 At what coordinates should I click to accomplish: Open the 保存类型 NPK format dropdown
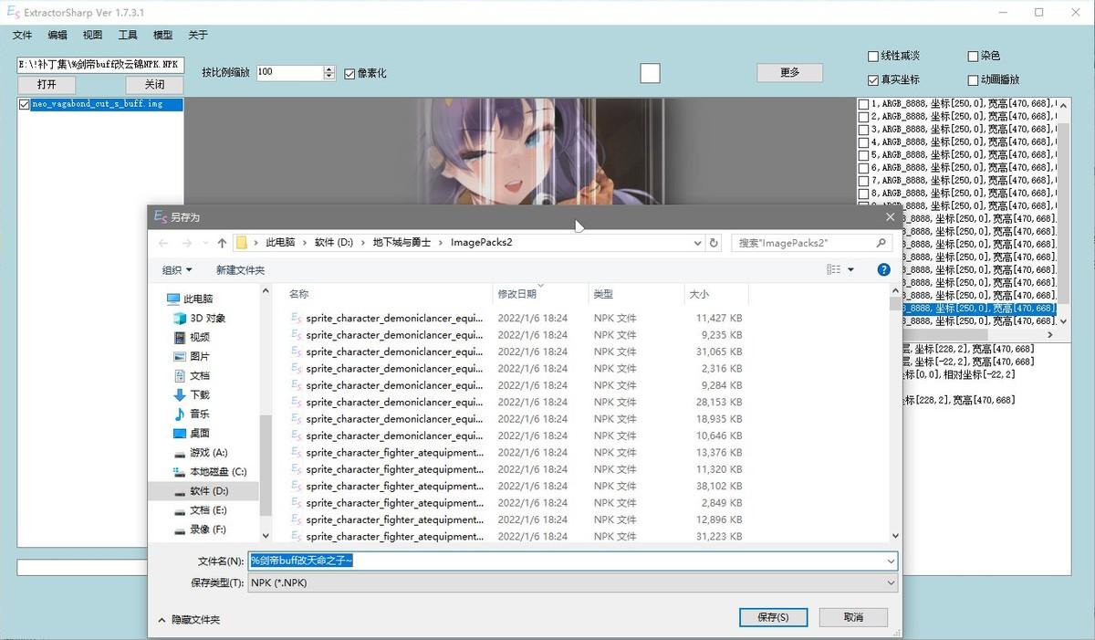(888, 582)
